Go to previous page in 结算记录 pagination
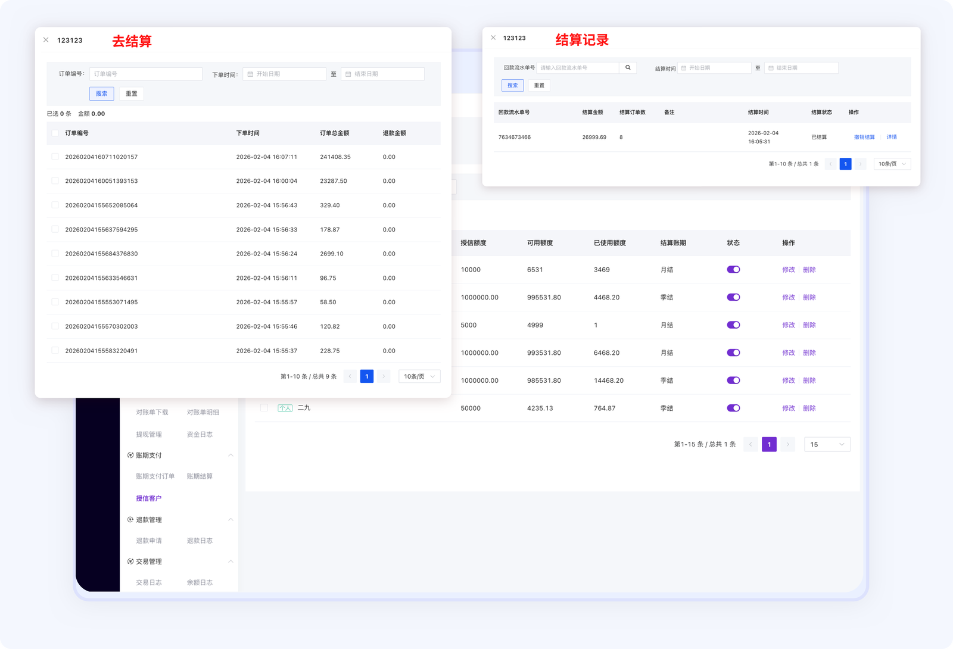The image size is (953, 649). (831, 164)
